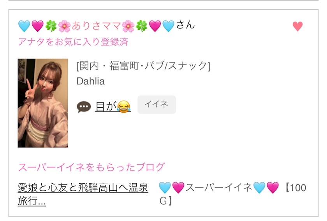Image resolution: width=327 pixels, height=221 pixels.
Task: Click the speech bubble comment icon
Action: pos(84,107)
